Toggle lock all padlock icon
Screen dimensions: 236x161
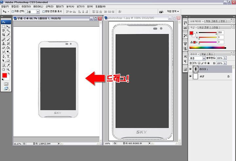pyautogui.click(x=208, y=63)
